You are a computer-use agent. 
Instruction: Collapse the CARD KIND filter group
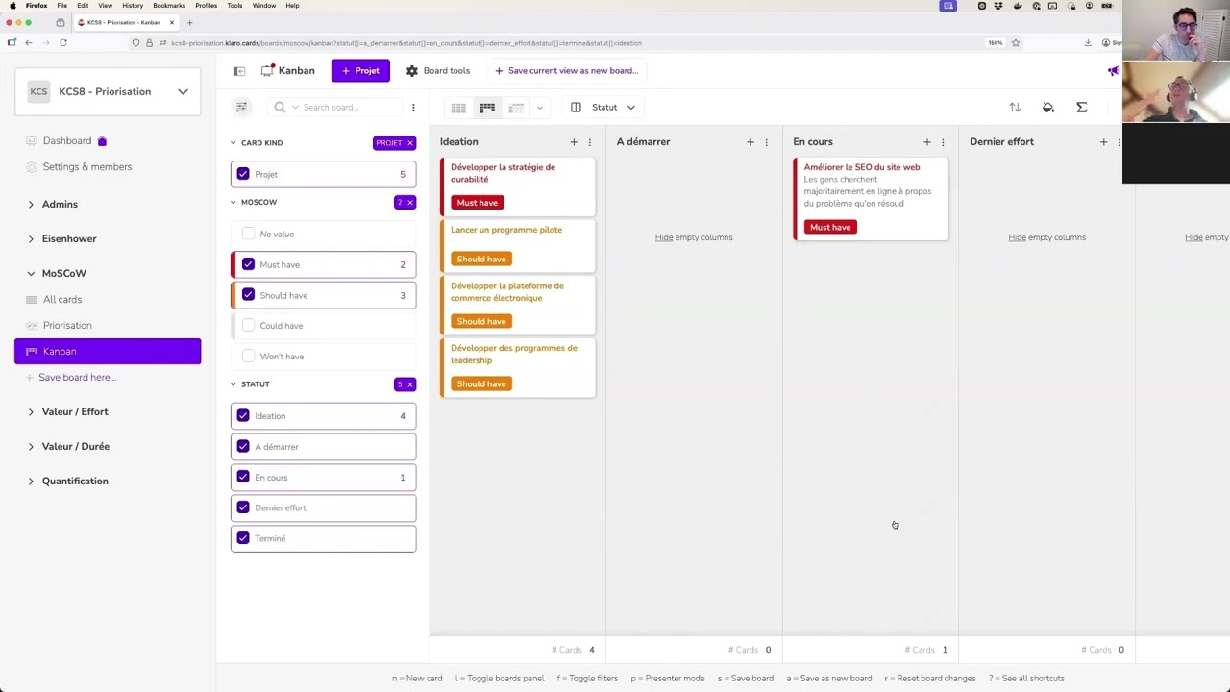point(233,143)
